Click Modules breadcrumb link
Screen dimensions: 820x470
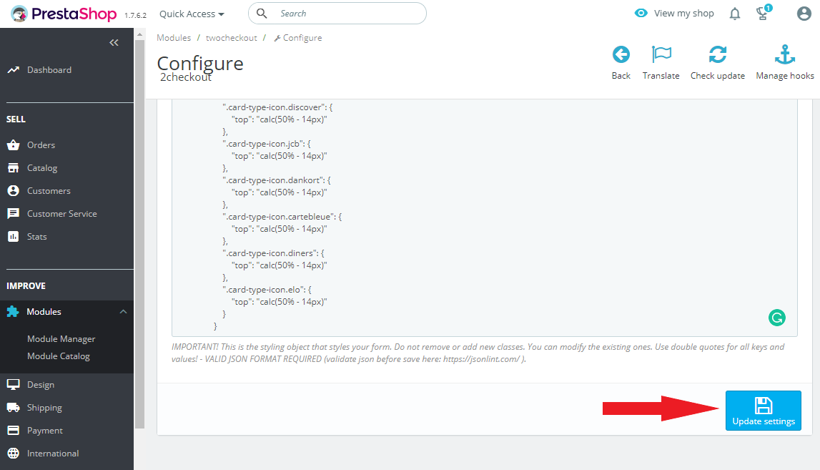point(174,38)
